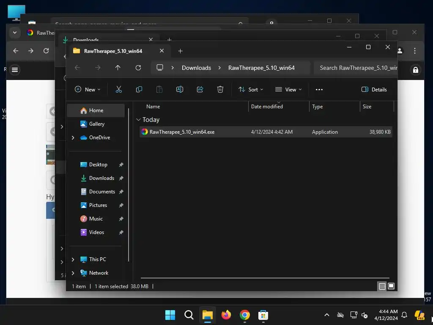The height and width of the screenshot is (325, 433).
Task: Open Google Chrome from taskbar
Action: pyautogui.click(x=245, y=315)
